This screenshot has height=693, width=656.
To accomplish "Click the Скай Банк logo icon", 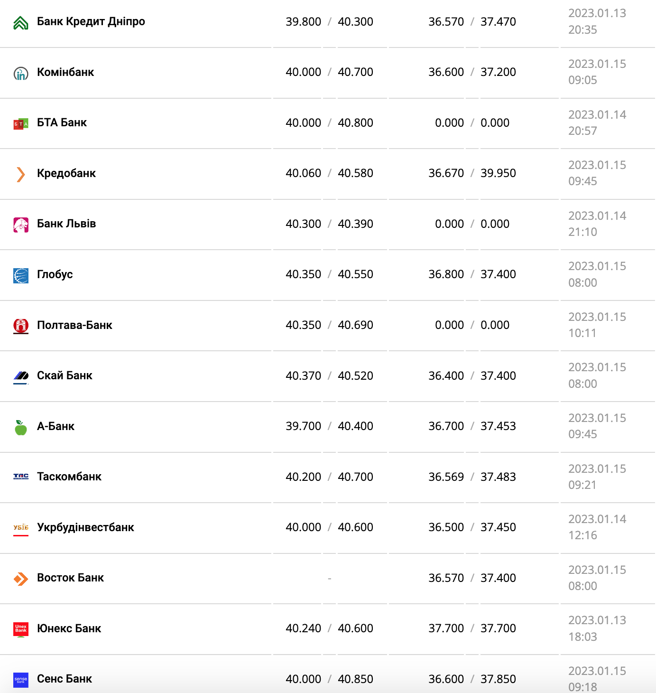I will pos(21,376).
